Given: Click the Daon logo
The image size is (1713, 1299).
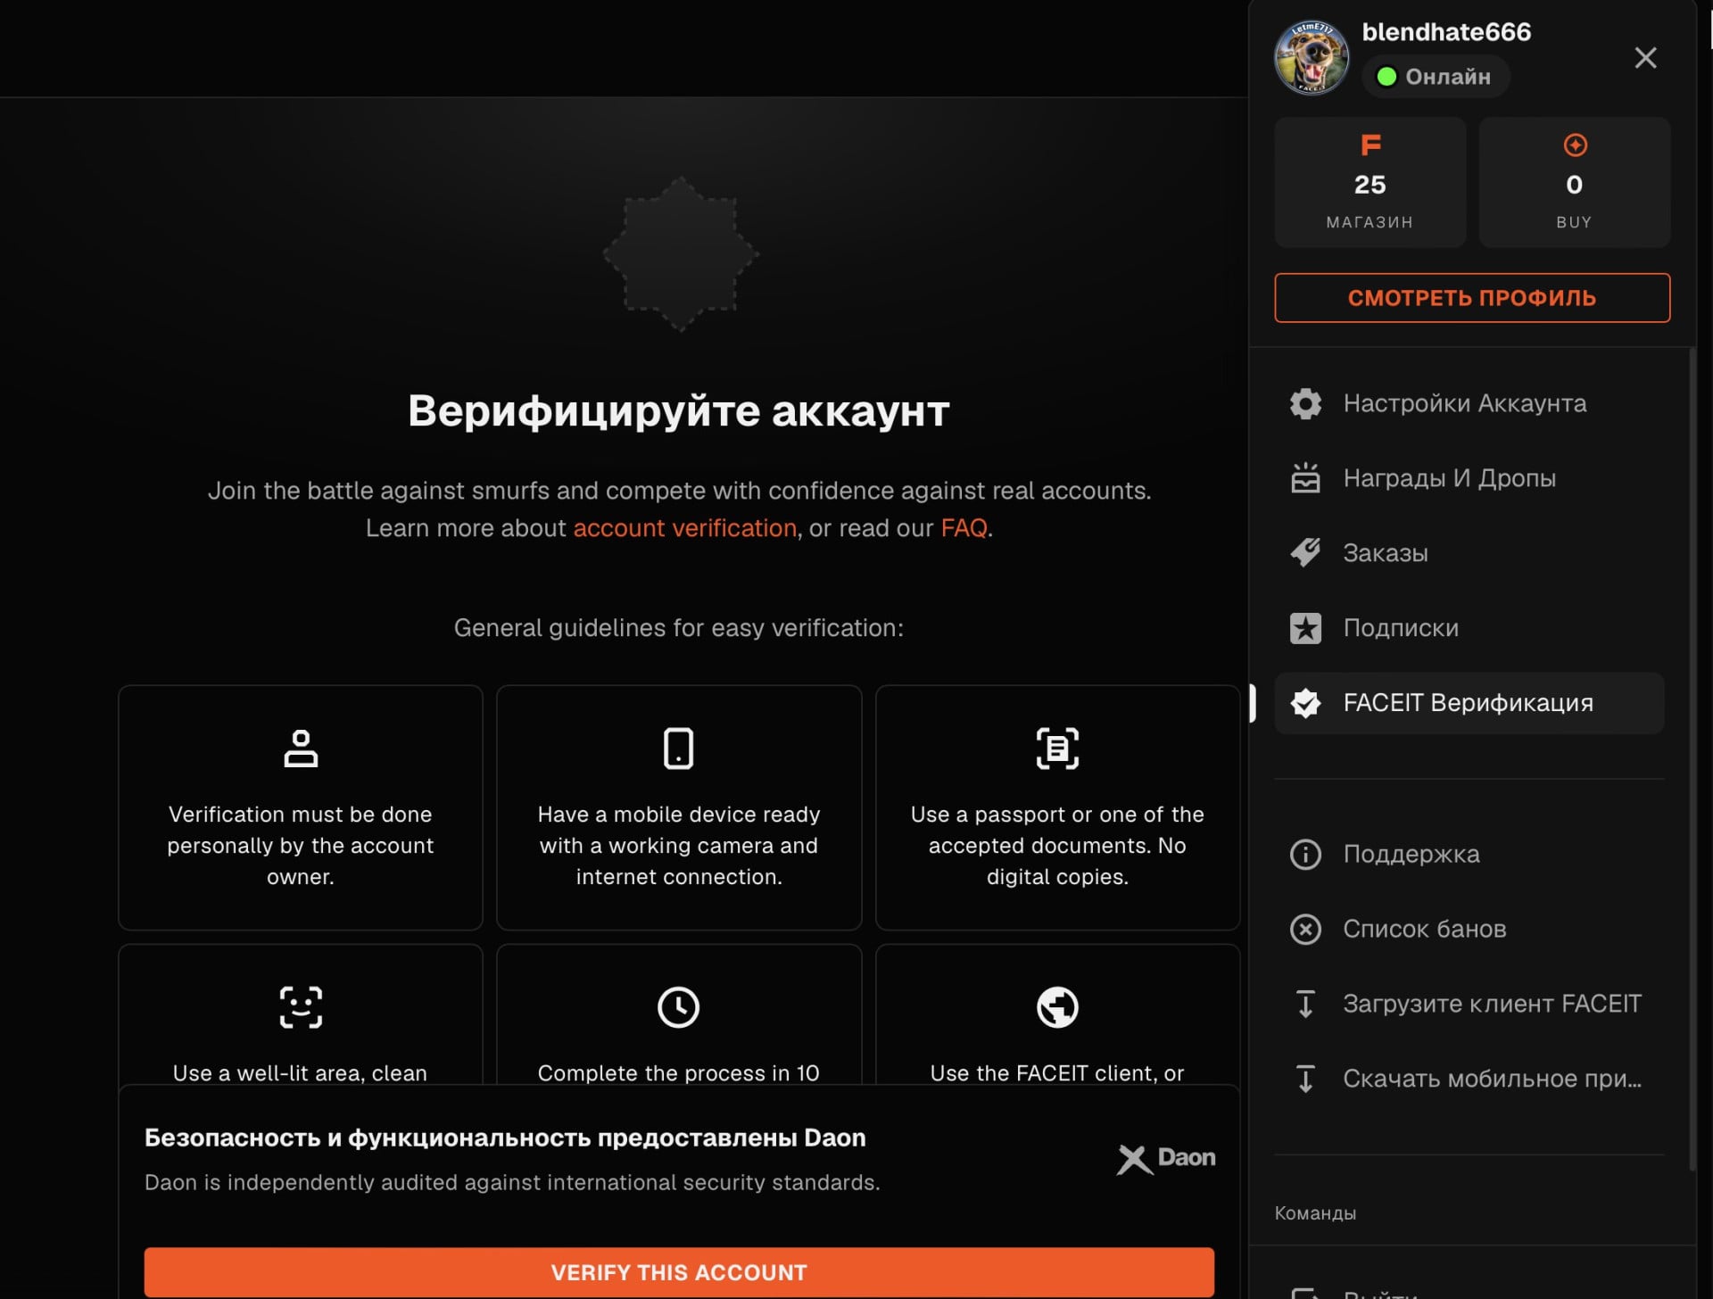Looking at the screenshot, I should 1166,1158.
